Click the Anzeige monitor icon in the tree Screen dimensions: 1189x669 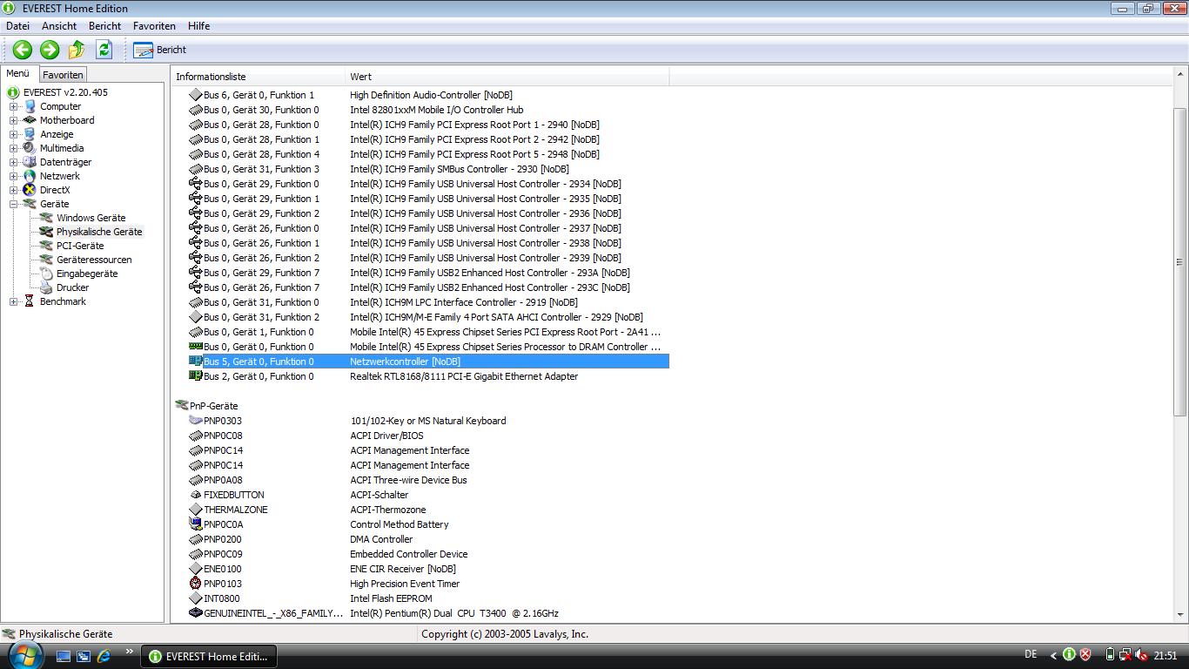(x=30, y=134)
